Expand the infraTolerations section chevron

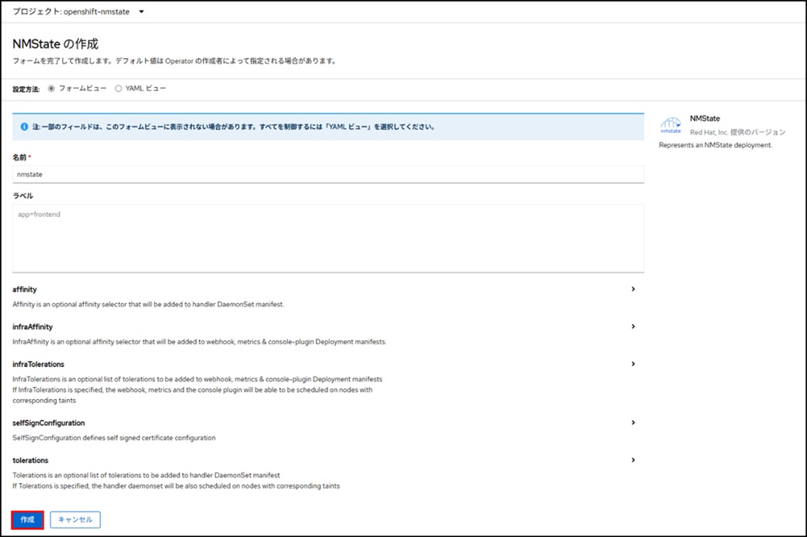click(x=633, y=364)
